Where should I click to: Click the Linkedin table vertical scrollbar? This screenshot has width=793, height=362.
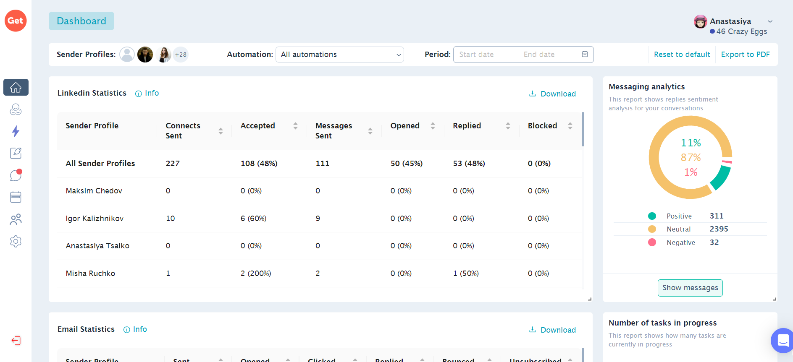583,129
